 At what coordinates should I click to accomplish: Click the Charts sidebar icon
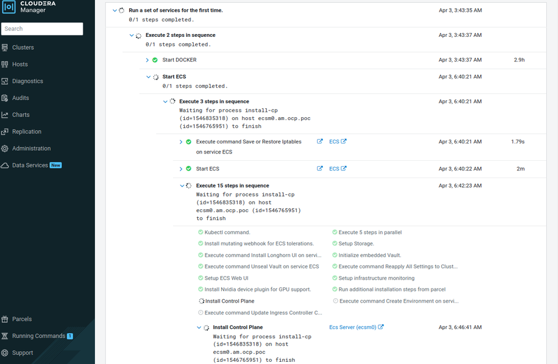tap(4, 115)
